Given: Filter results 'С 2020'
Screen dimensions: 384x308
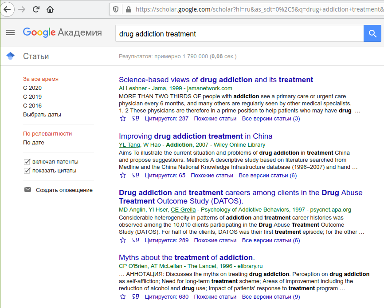Looking at the screenshot, I should click(32, 88).
